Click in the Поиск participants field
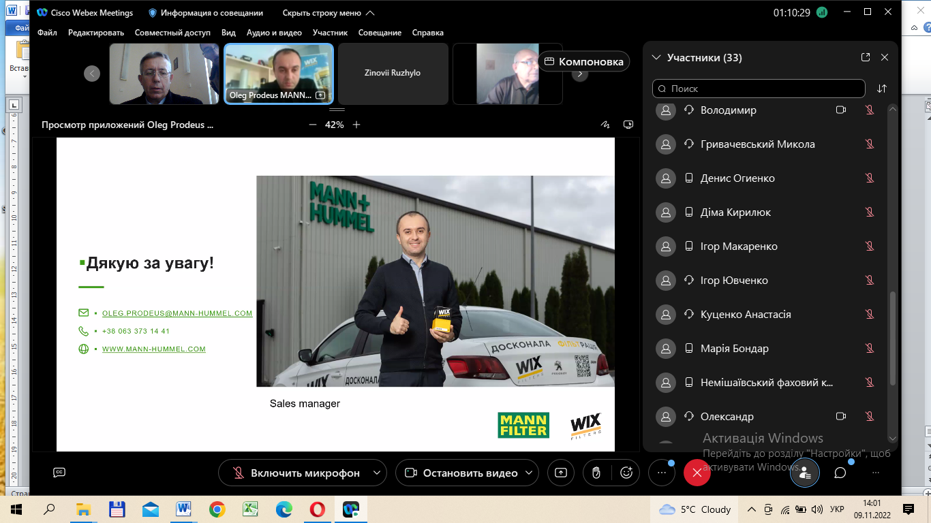The width and height of the screenshot is (931, 523). [x=760, y=89]
